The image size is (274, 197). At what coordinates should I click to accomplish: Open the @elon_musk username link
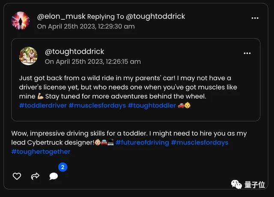point(61,16)
